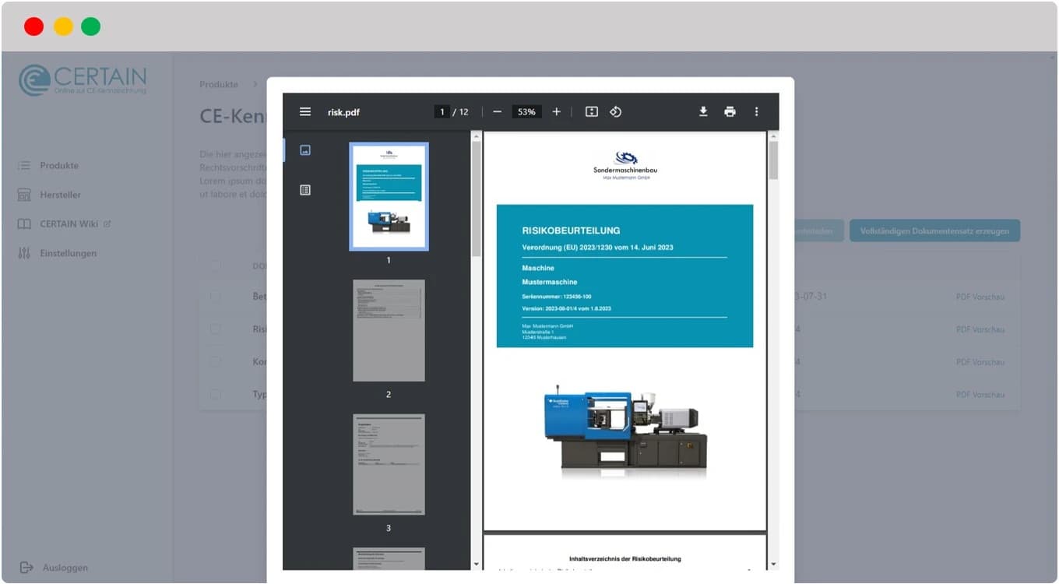Click the page number input field
Screen dimensions: 1059x584
pyautogui.click(x=442, y=112)
